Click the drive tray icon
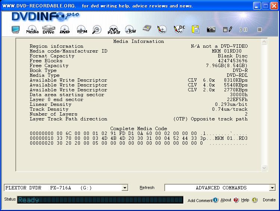Image resolution: width=280 pixels, height=211 pixels. coord(147,29)
